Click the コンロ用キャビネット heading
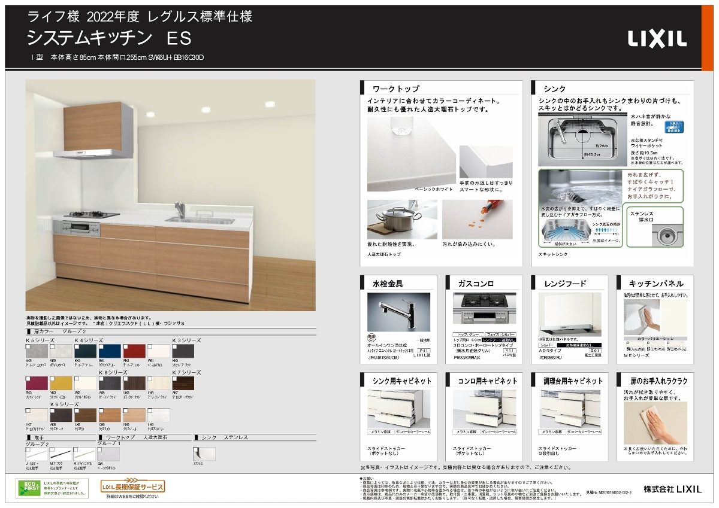The height and width of the screenshot is (508, 719). 488,381
